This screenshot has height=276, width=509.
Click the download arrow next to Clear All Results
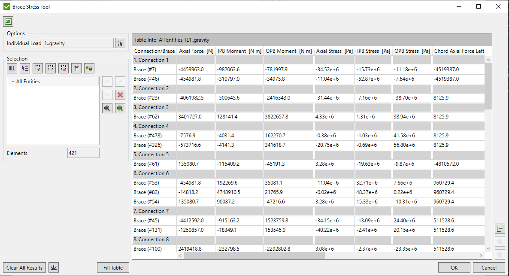53,267
